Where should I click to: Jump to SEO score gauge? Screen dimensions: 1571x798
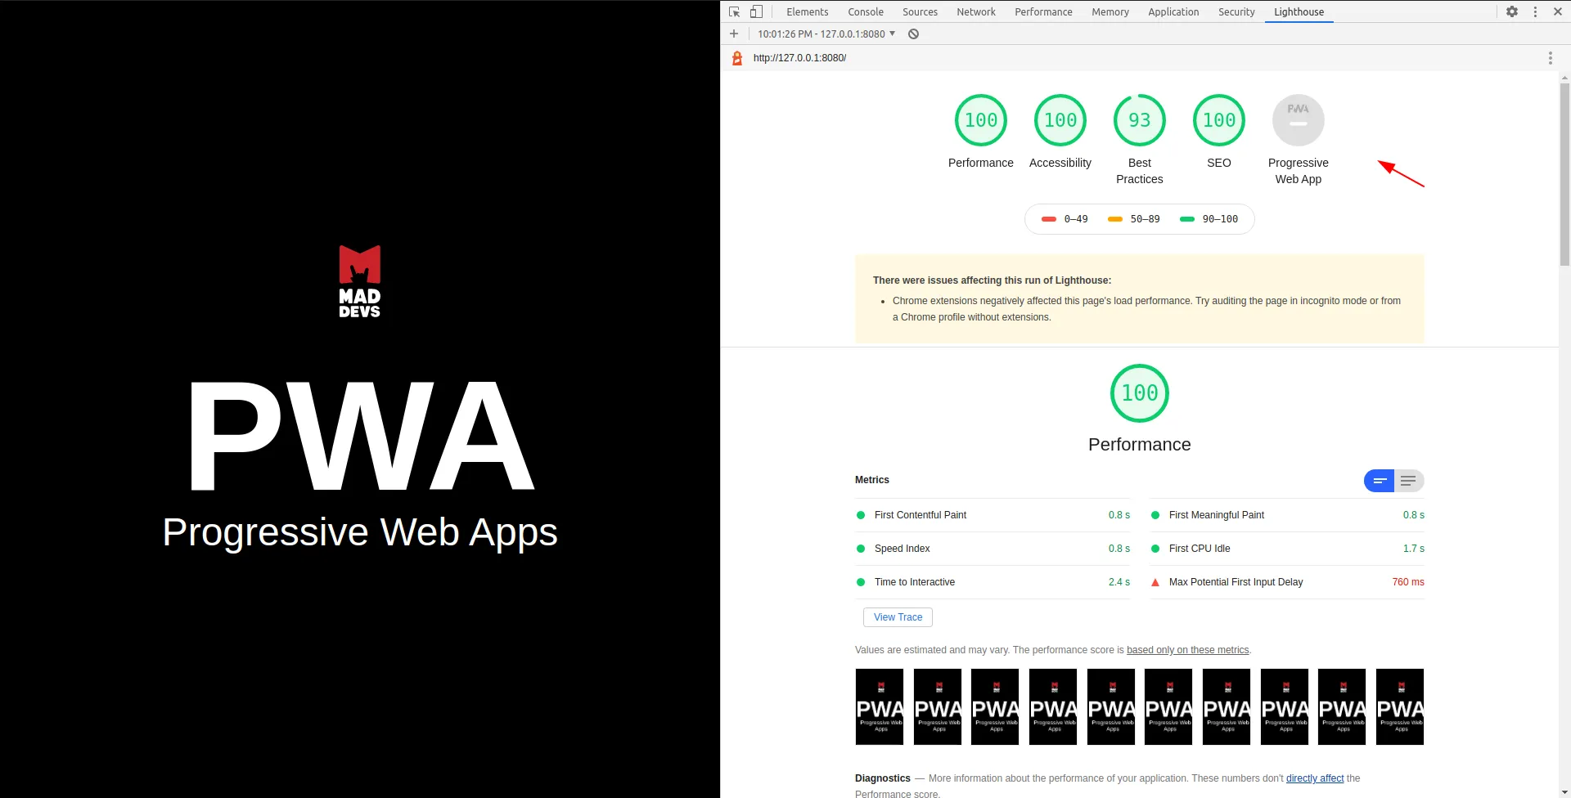click(x=1219, y=120)
